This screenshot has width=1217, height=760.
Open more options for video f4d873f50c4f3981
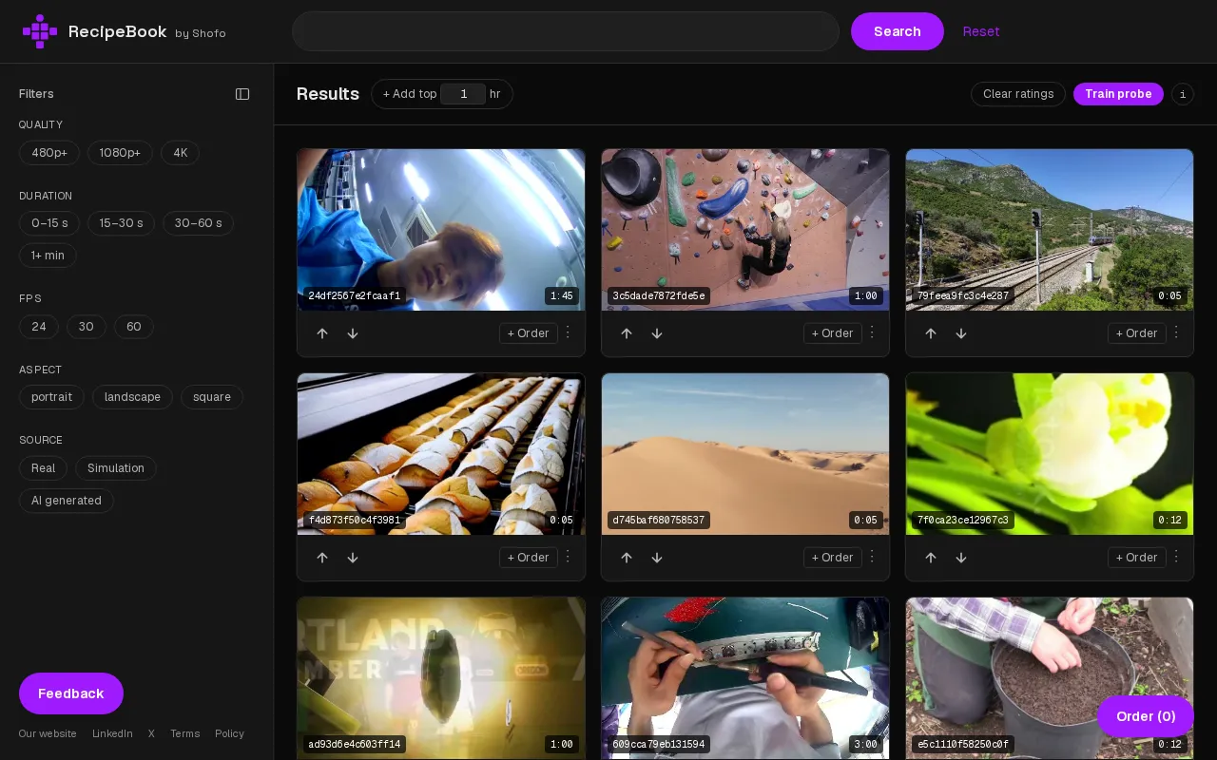tap(568, 557)
